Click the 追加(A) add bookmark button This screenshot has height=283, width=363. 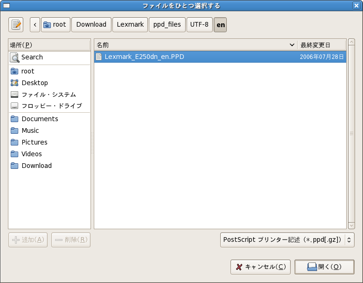[28, 240]
